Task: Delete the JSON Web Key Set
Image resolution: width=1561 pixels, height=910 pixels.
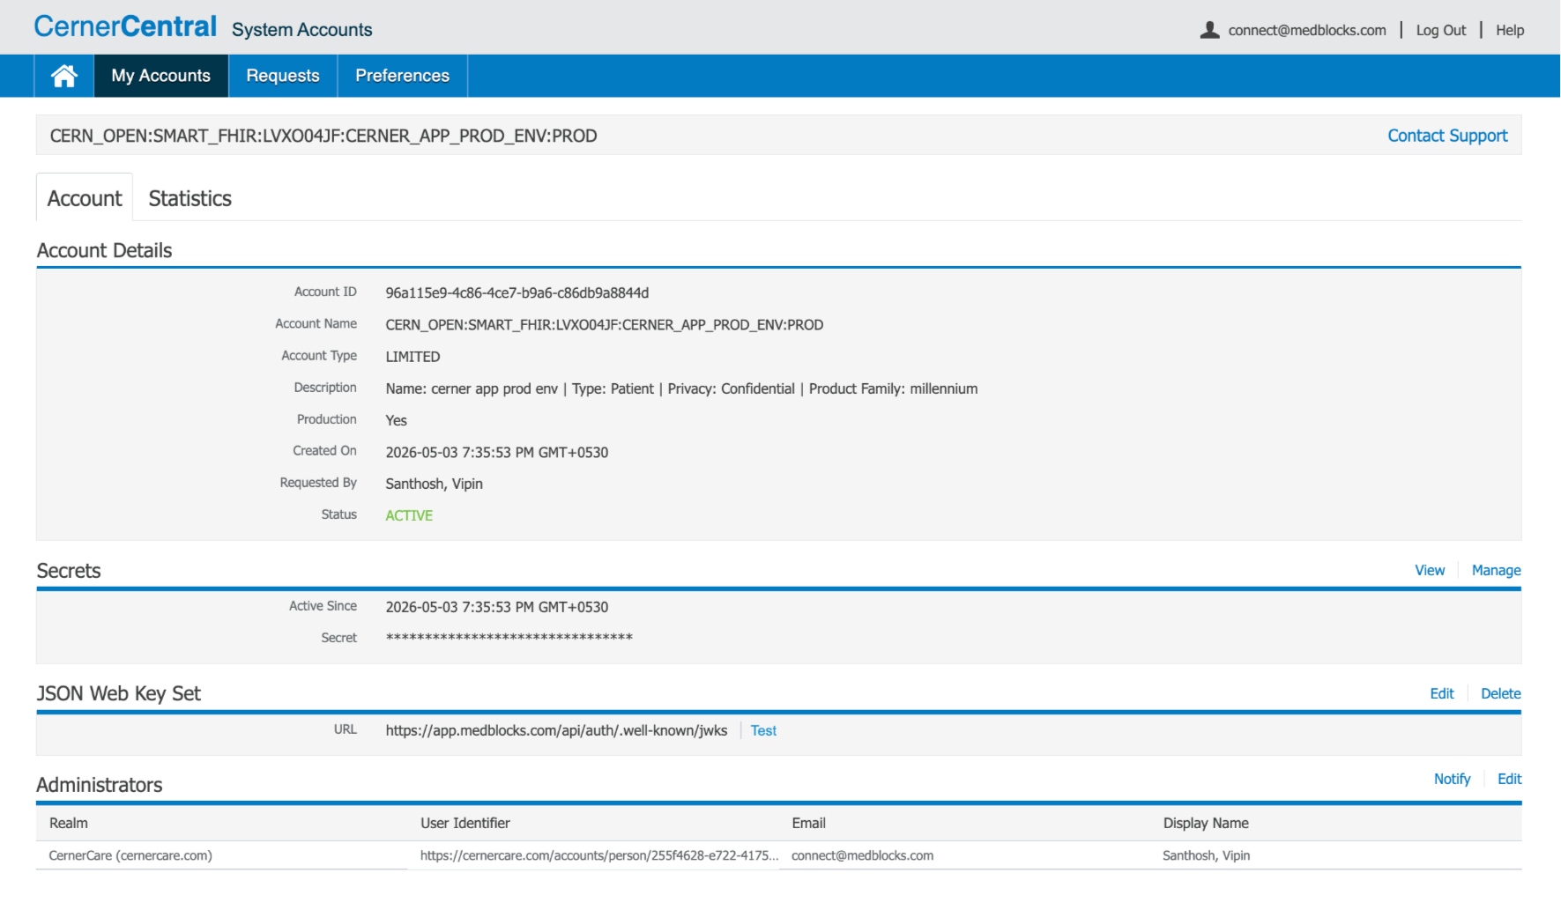Action: pyautogui.click(x=1501, y=693)
